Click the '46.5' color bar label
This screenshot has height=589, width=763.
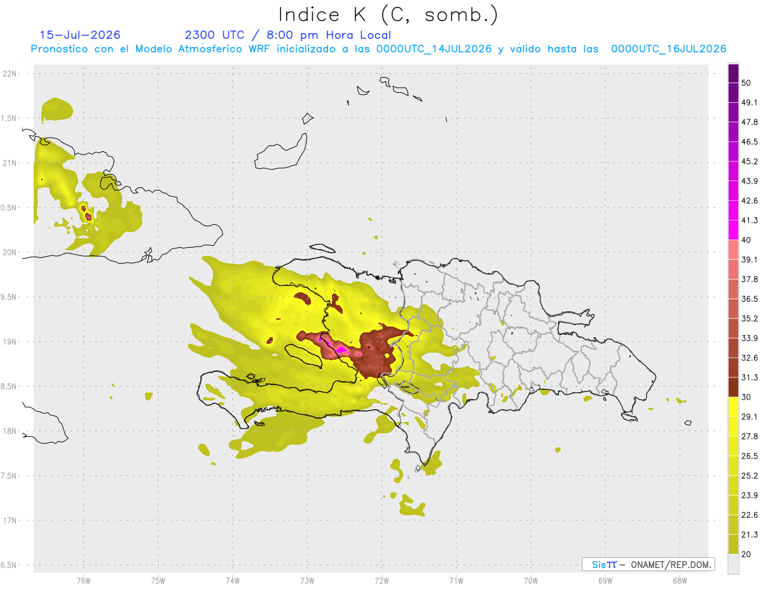pos(750,142)
